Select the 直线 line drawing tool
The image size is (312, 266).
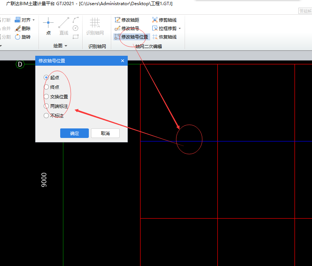tap(64, 26)
